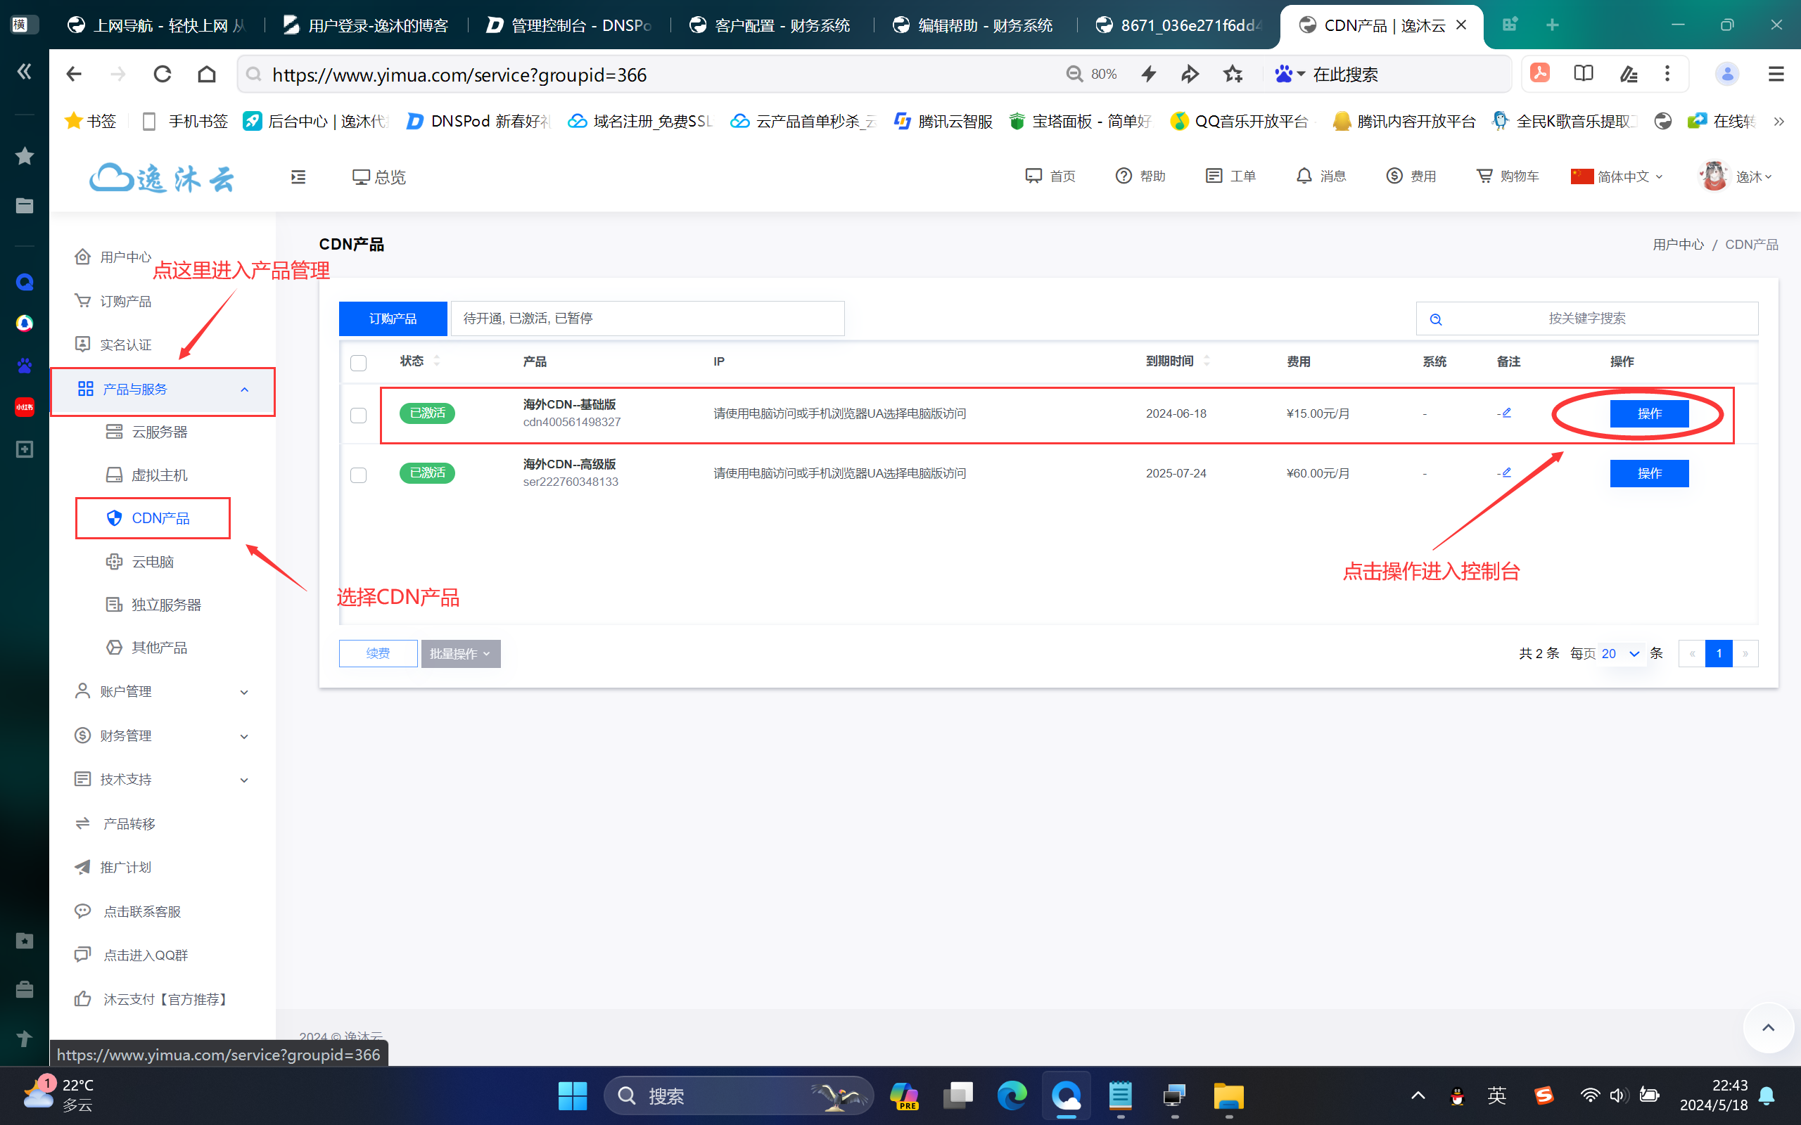Image resolution: width=1801 pixels, height=1125 pixels.
Task: Open 虚拟主机 in sidebar
Action: [x=147, y=475]
